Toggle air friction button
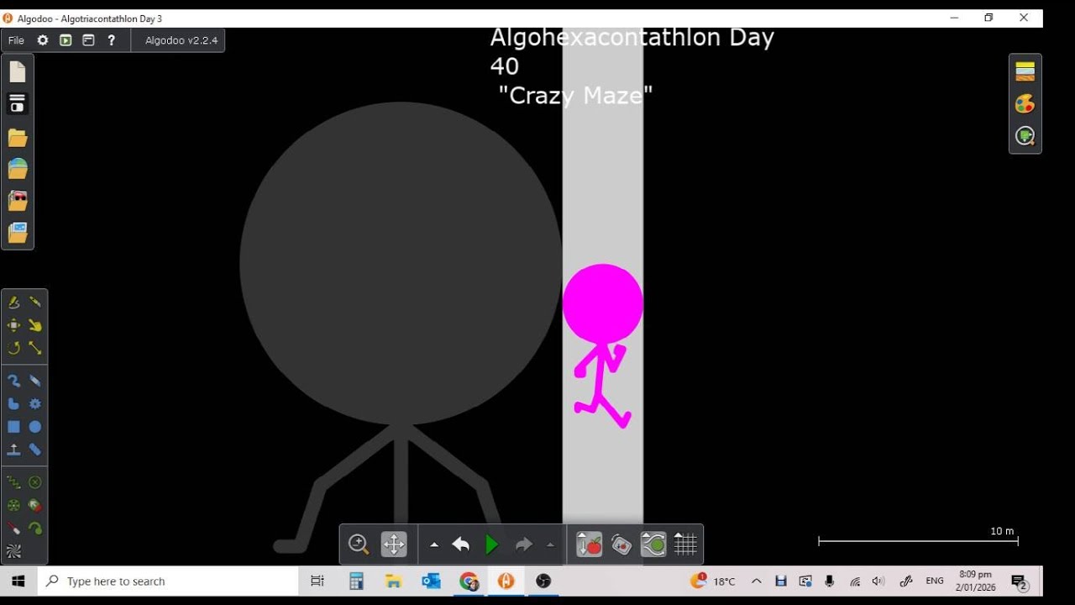The width and height of the screenshot is (1075, 605). (653, 544)
